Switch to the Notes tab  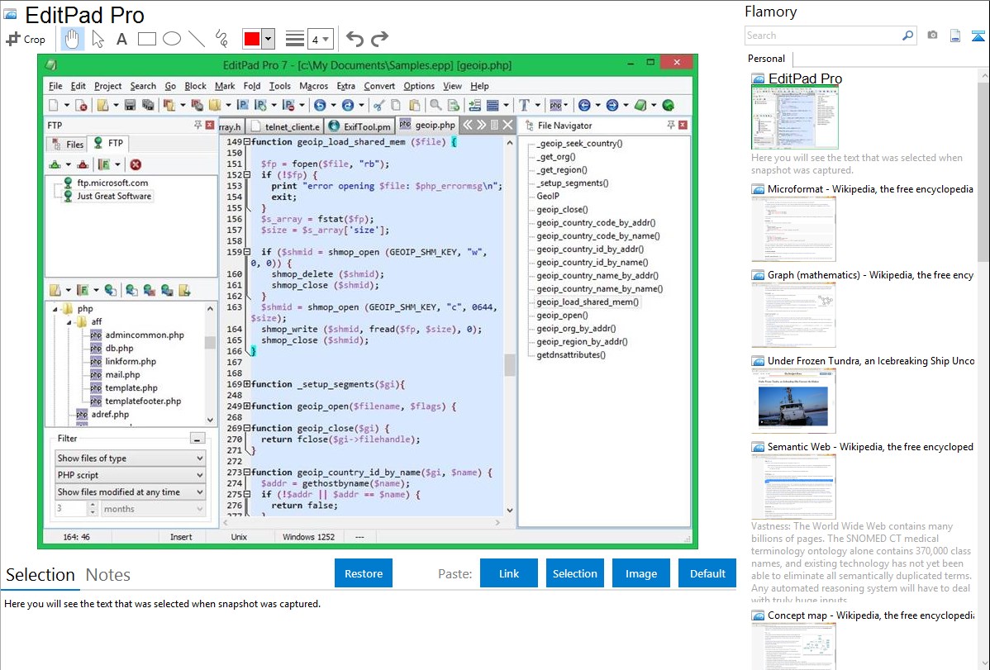[108, 575]
